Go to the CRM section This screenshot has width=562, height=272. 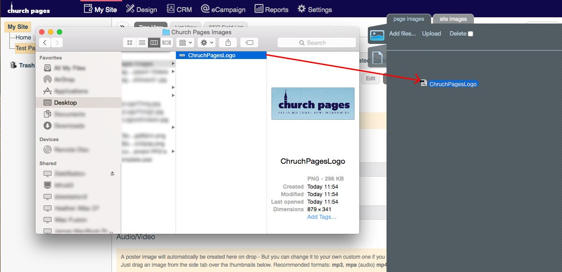tap(179, 9)
